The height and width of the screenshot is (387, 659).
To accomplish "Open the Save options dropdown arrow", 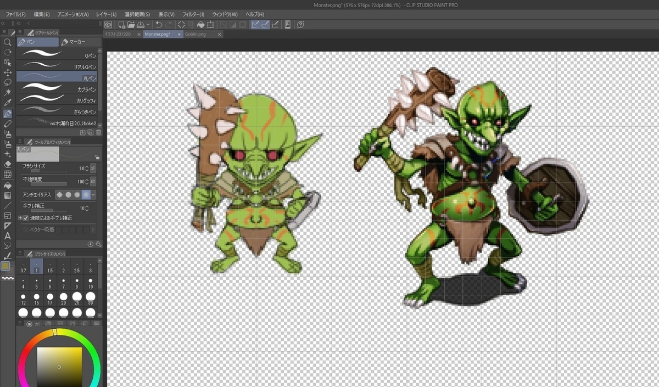I will (x=148, y=25).
